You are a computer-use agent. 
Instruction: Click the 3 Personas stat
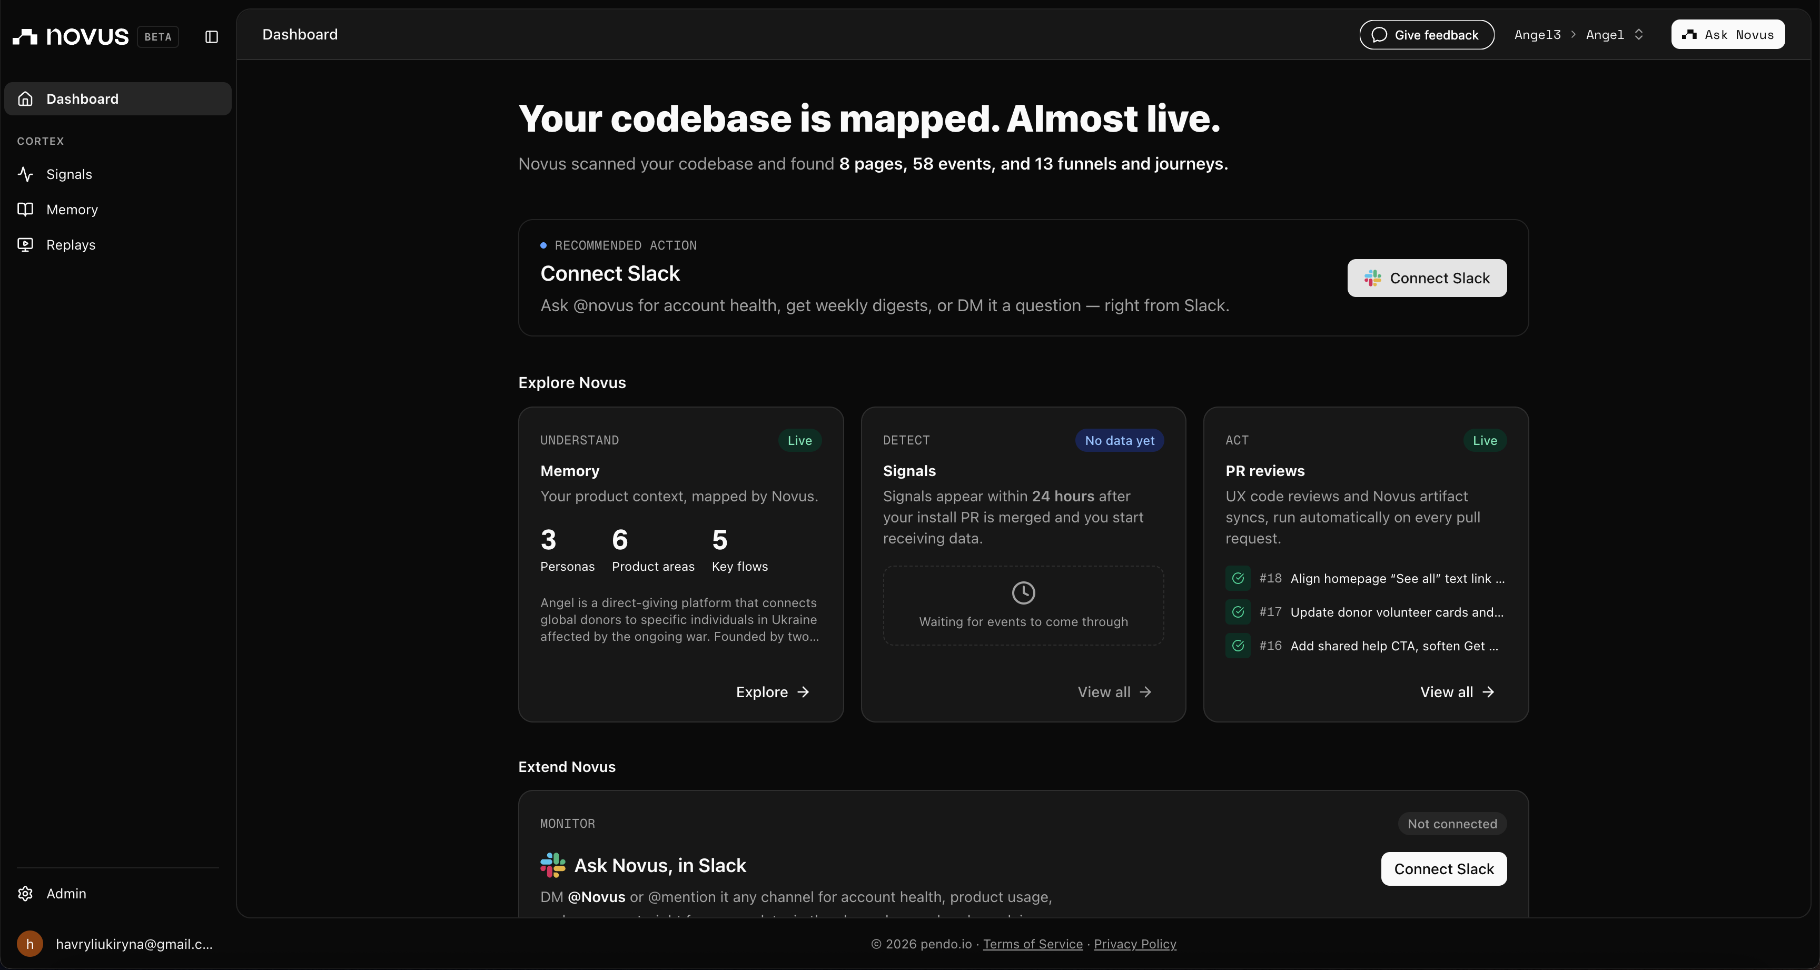567,550
